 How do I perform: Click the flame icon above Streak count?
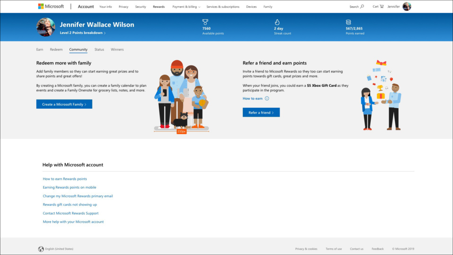[277, 22]
